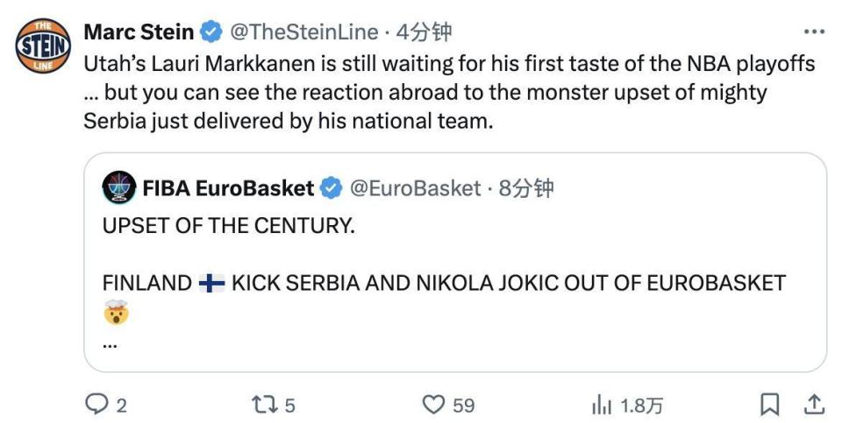
Task: Open Marc Stein profile name link
Action: (x=139, y=32)
